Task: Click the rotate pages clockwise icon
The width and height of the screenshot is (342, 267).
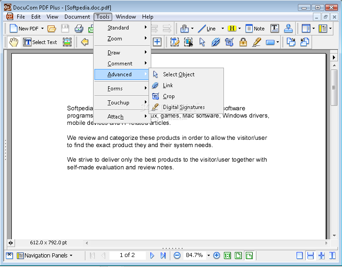Action: [291, 42]
